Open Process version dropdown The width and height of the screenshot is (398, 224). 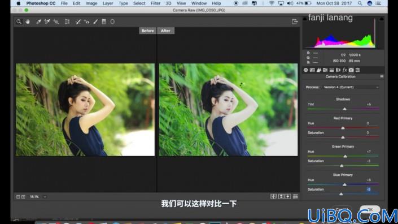pyautogui.click(x=351, y=87)
